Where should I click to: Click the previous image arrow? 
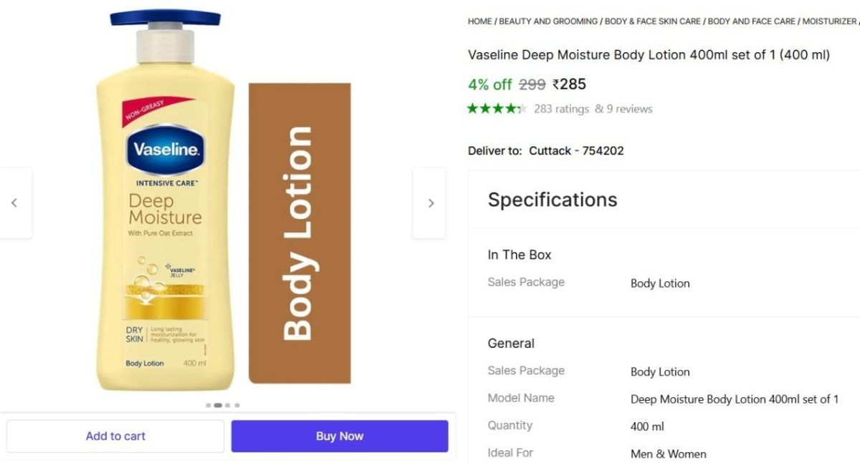[16, 203]
